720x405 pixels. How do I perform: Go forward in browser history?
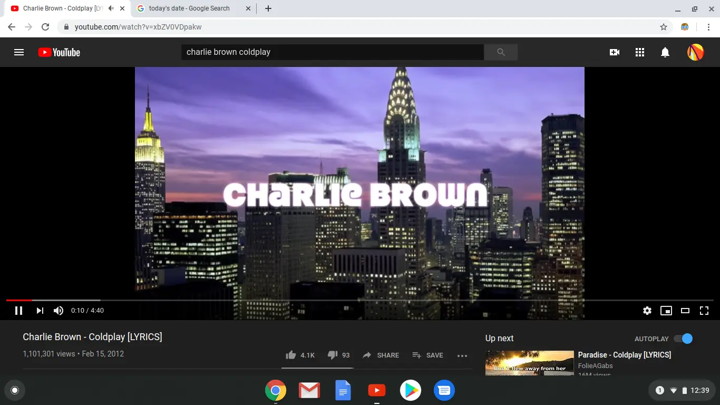[28, 27]
